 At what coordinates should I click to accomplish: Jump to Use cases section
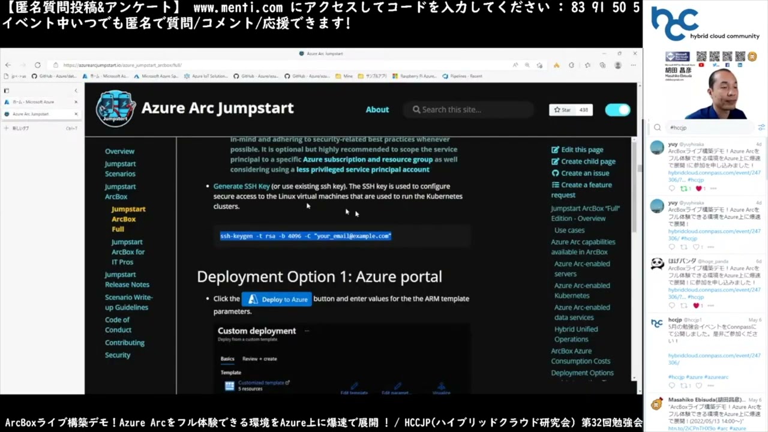[569, 230]
